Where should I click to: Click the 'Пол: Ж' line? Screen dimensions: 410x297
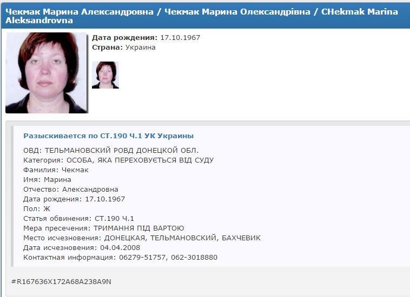(37, 209)
